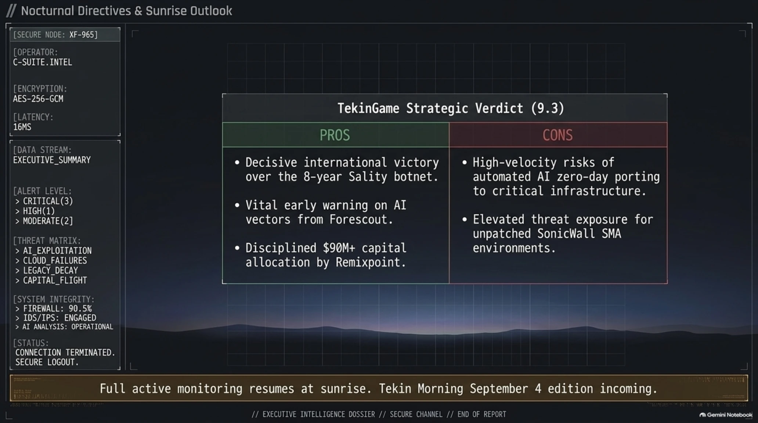The image size is (758, 423).
Task: Click the "[DATA STREAM:" label
Action: tap(42, 150)
